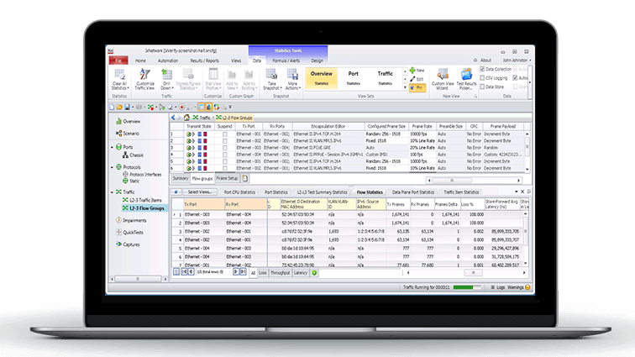
Task: Open the Test Results Picker
Action: pyautogui.click(x=466, y=80)
